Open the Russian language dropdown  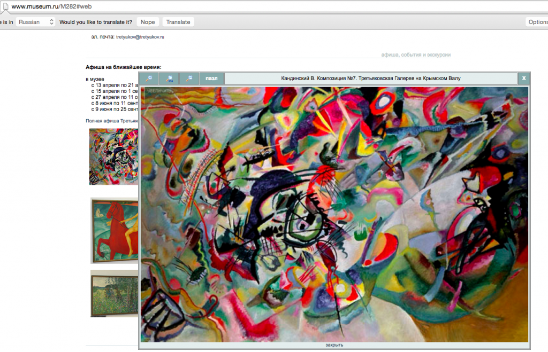(36, 22)
